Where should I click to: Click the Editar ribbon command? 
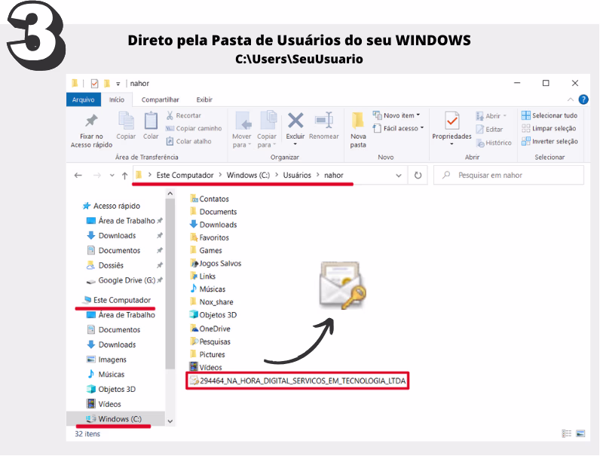(489, 130)
